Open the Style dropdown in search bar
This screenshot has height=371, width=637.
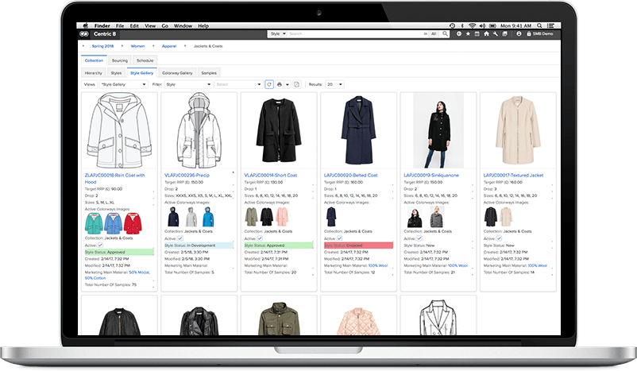[278, 33]
